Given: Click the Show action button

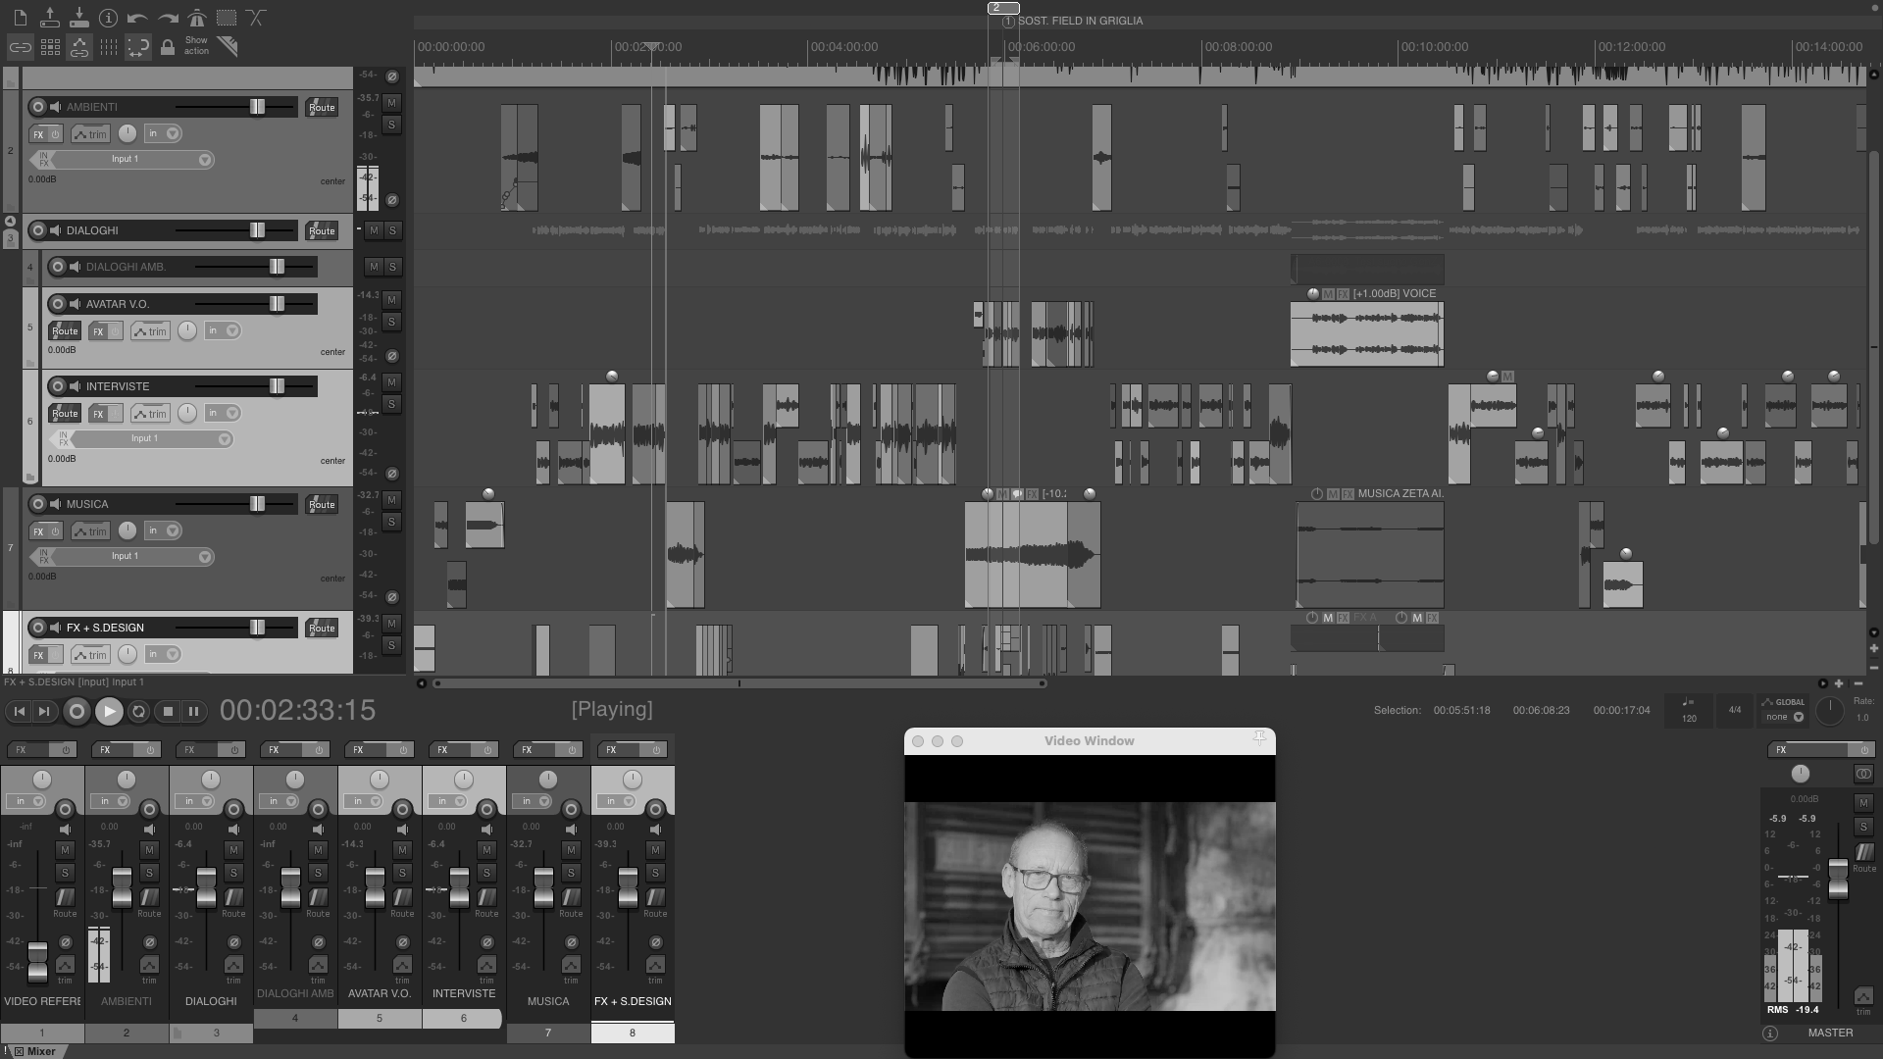Looking at the screenshot, I should 196,46.
